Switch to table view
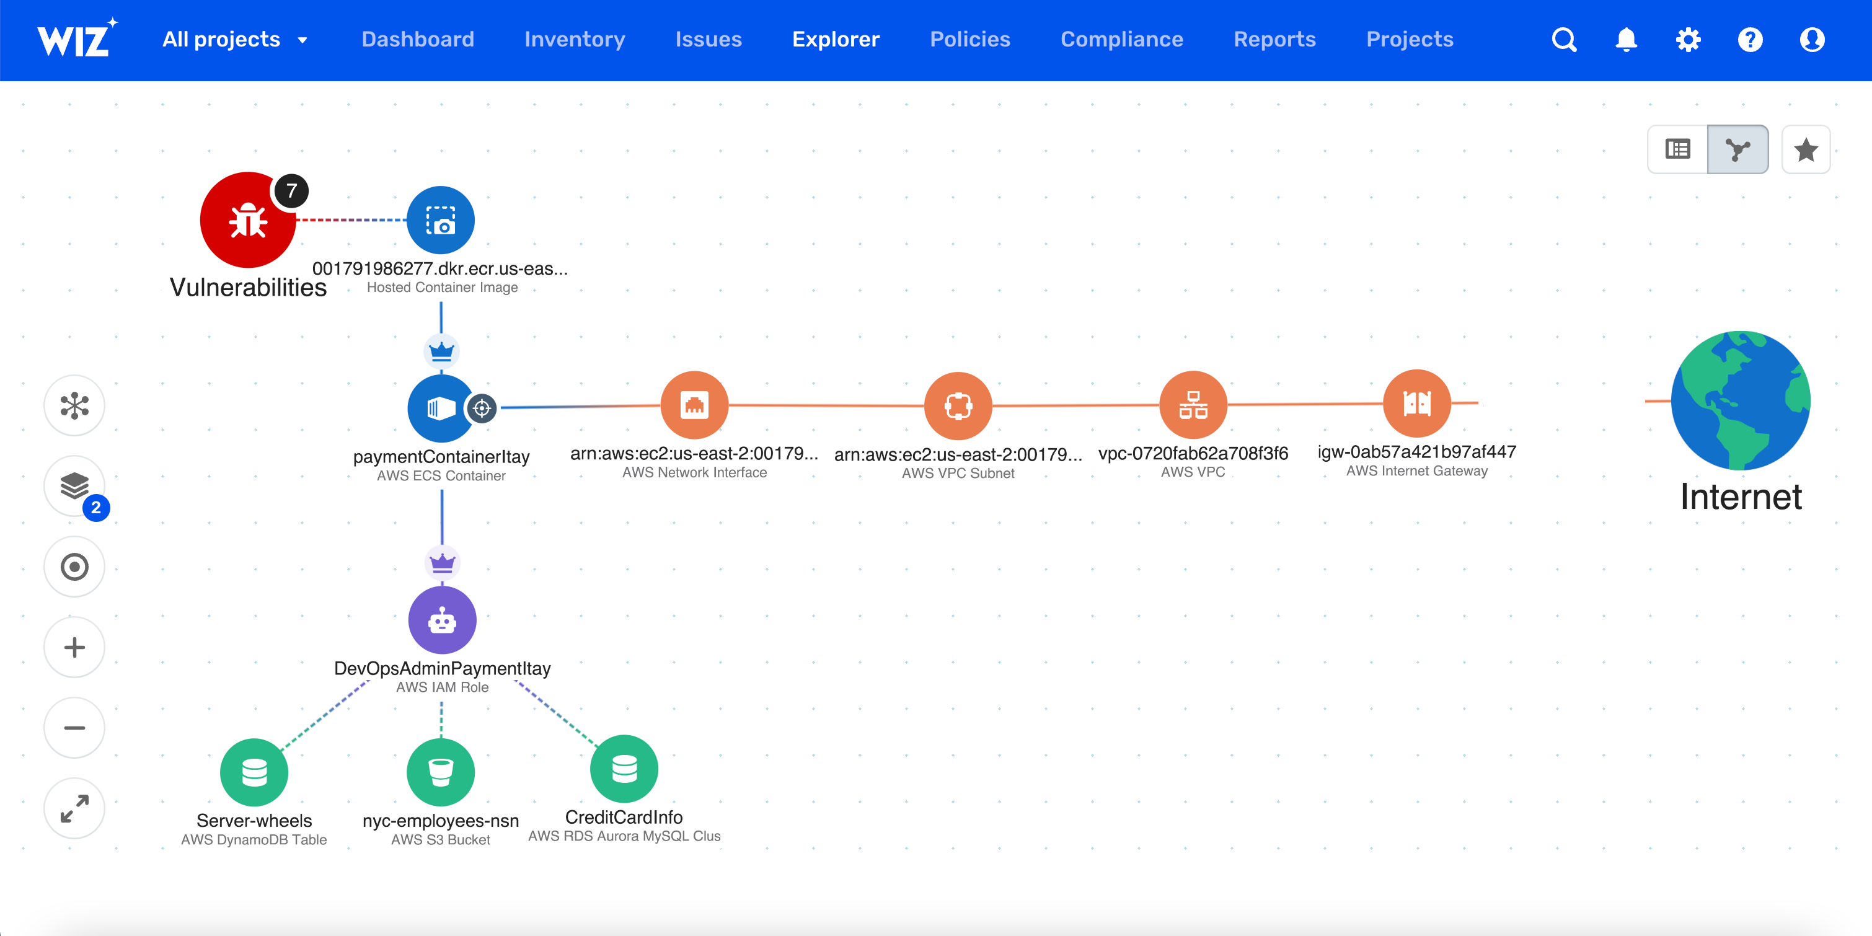Viewport: 1872px width, 936px height. pos(1677,150)
